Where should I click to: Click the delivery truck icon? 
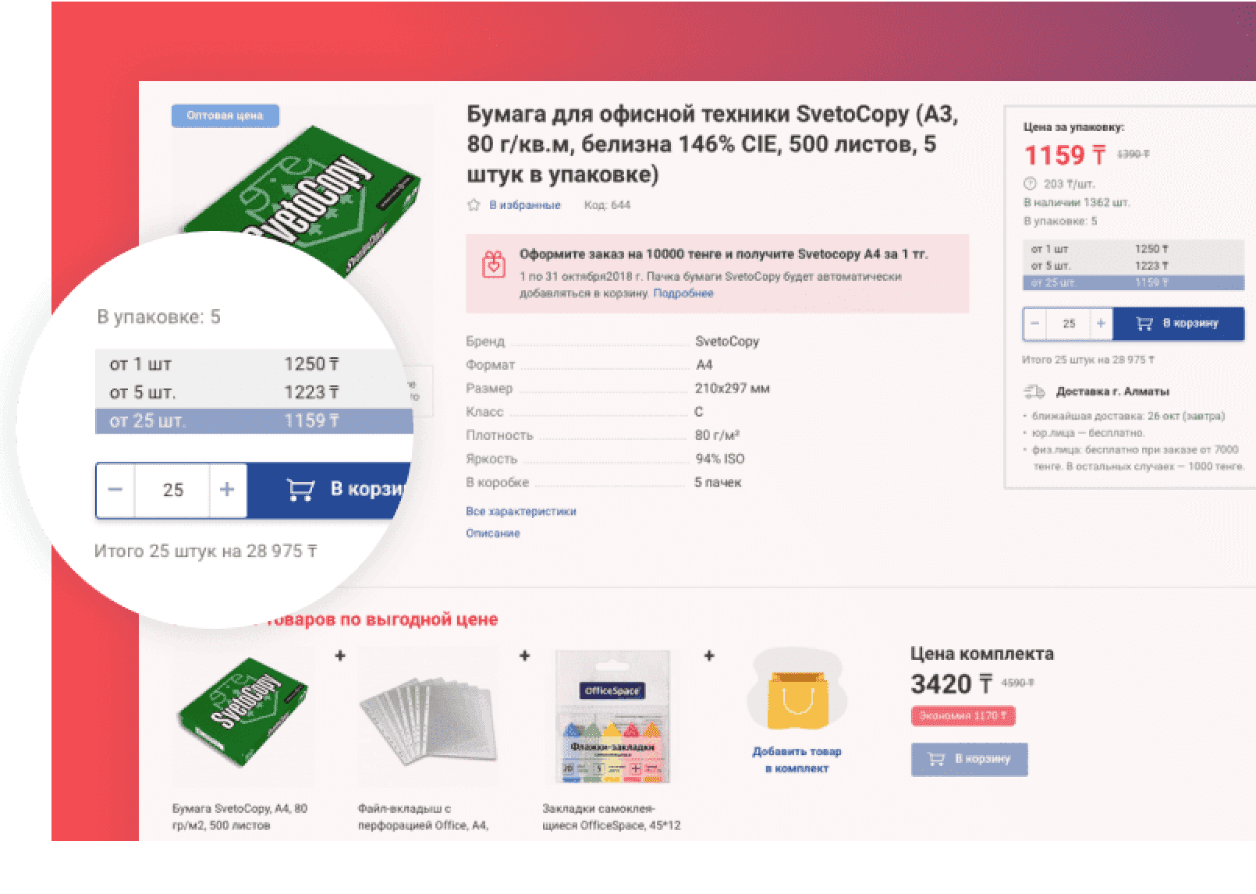pos(1034,391)
